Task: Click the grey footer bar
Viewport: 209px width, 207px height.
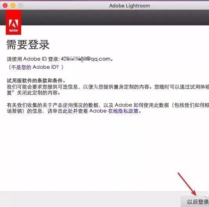Action: pyautogui.click(x=90, y=199)
